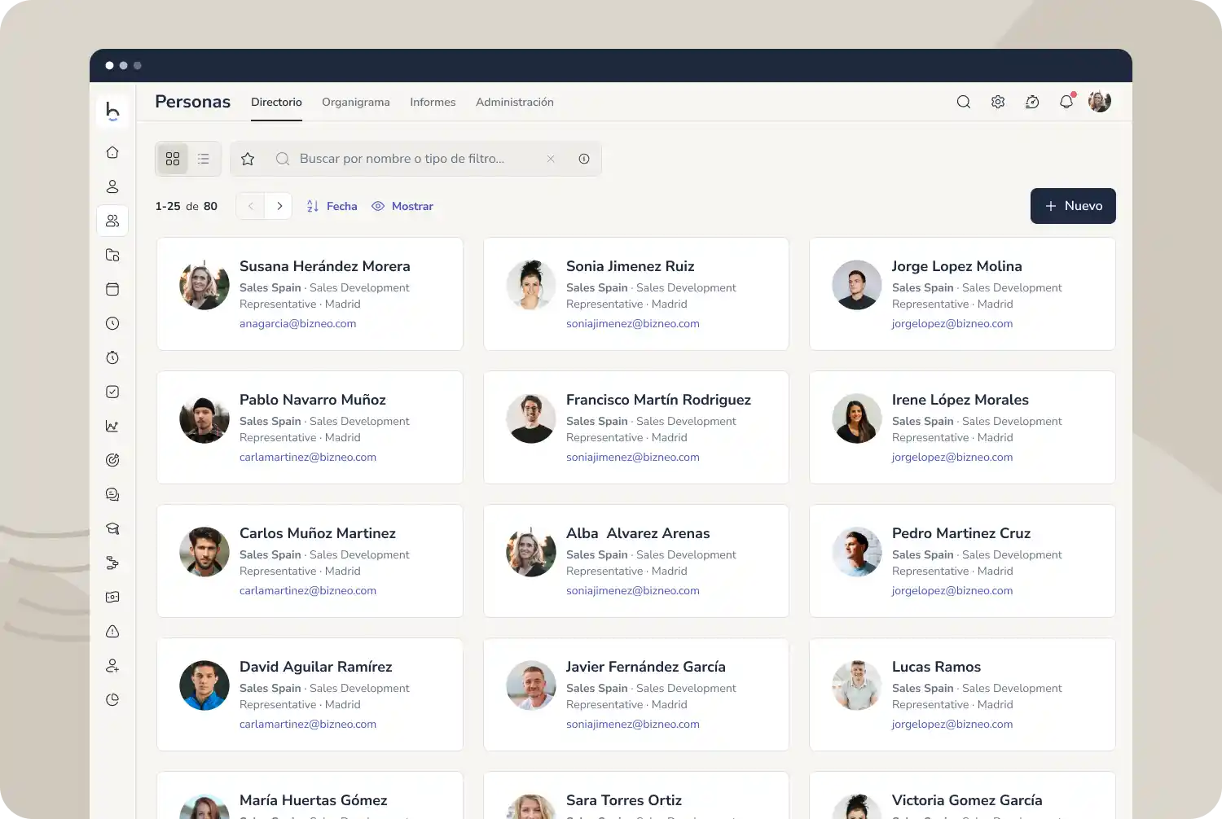The height and width of the screenshot is (819, 1222).
Task: Open the Informes tab
Action: tap(433, 102)
